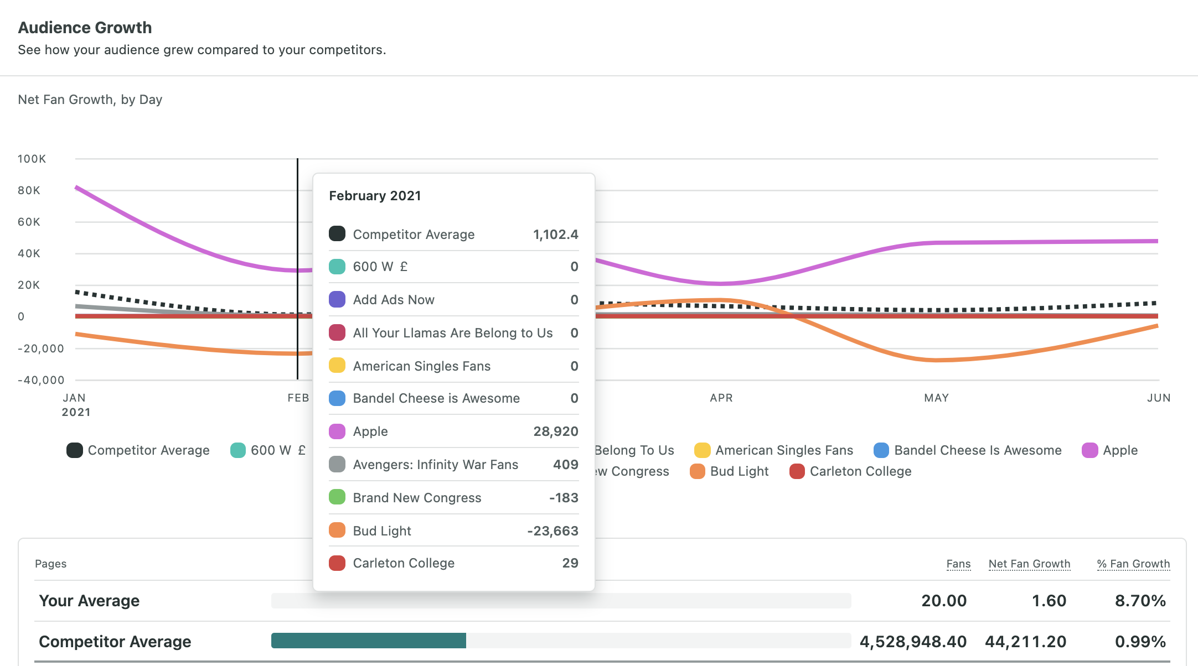Click the 20.00 fans value
This screenshot has width=1198, height=666.
tap(944, 601)
